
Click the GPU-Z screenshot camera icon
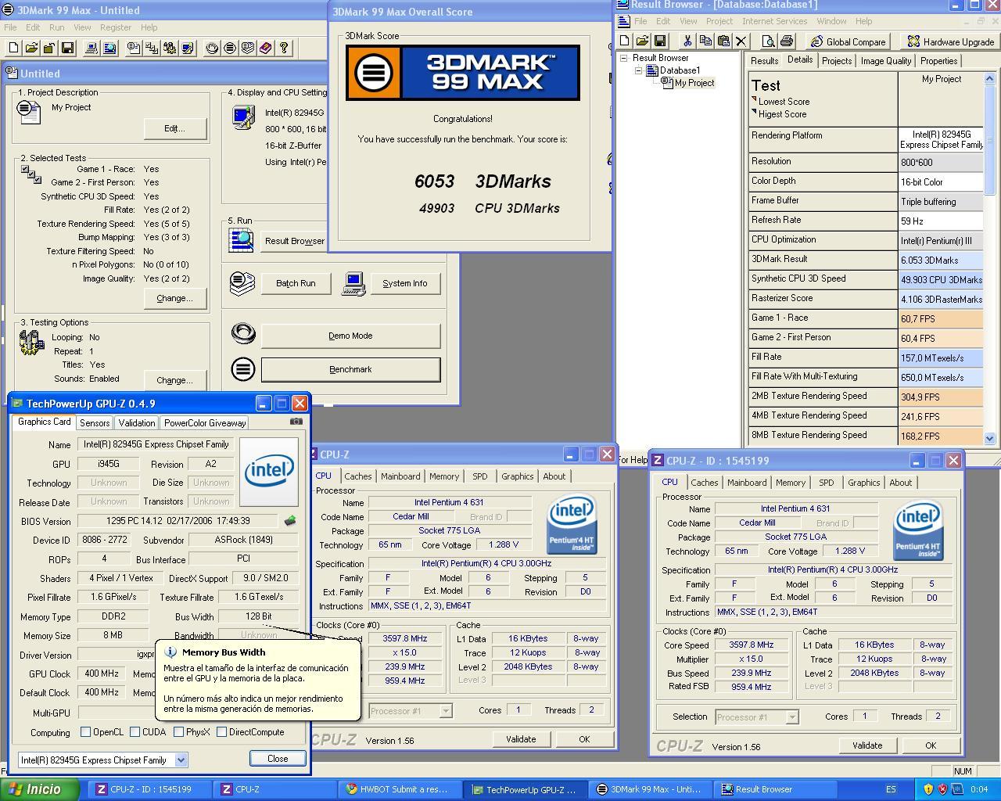(x=296, y=421)
